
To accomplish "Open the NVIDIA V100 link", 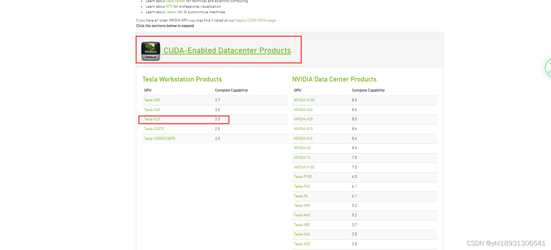I will pos(304,167).
